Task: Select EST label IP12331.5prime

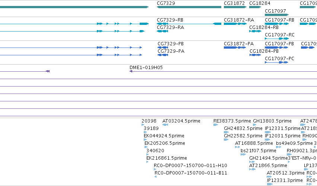Action: click(283, 128)
